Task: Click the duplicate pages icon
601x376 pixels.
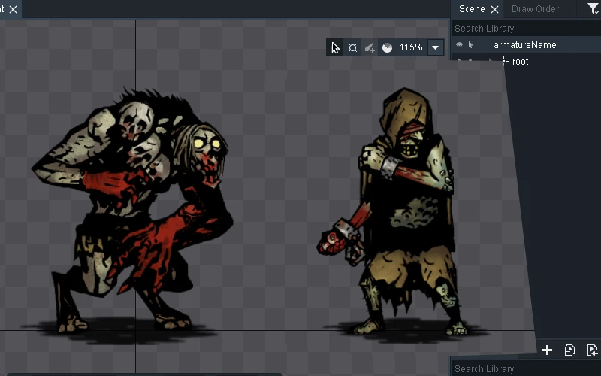Action: 569,350
